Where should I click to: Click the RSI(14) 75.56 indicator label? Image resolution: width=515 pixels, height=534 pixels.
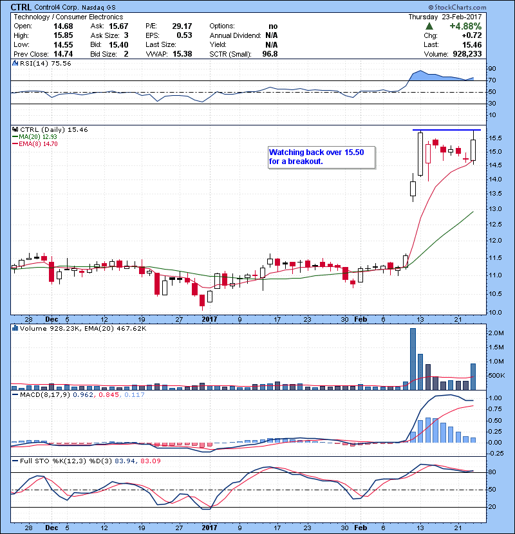pos(45,63)
